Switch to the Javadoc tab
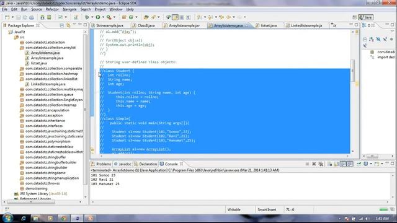 (x=123, y=164)
